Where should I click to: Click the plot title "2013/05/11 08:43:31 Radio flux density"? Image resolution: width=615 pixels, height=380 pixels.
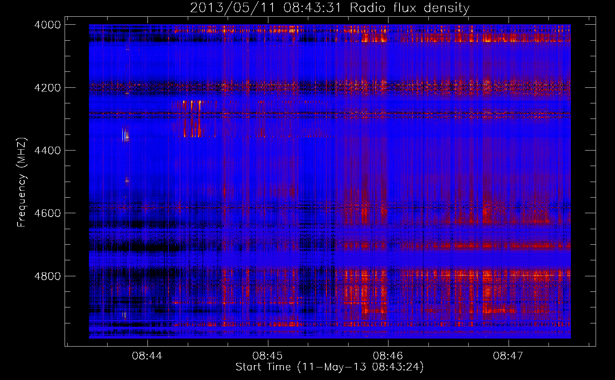[330, 8]
